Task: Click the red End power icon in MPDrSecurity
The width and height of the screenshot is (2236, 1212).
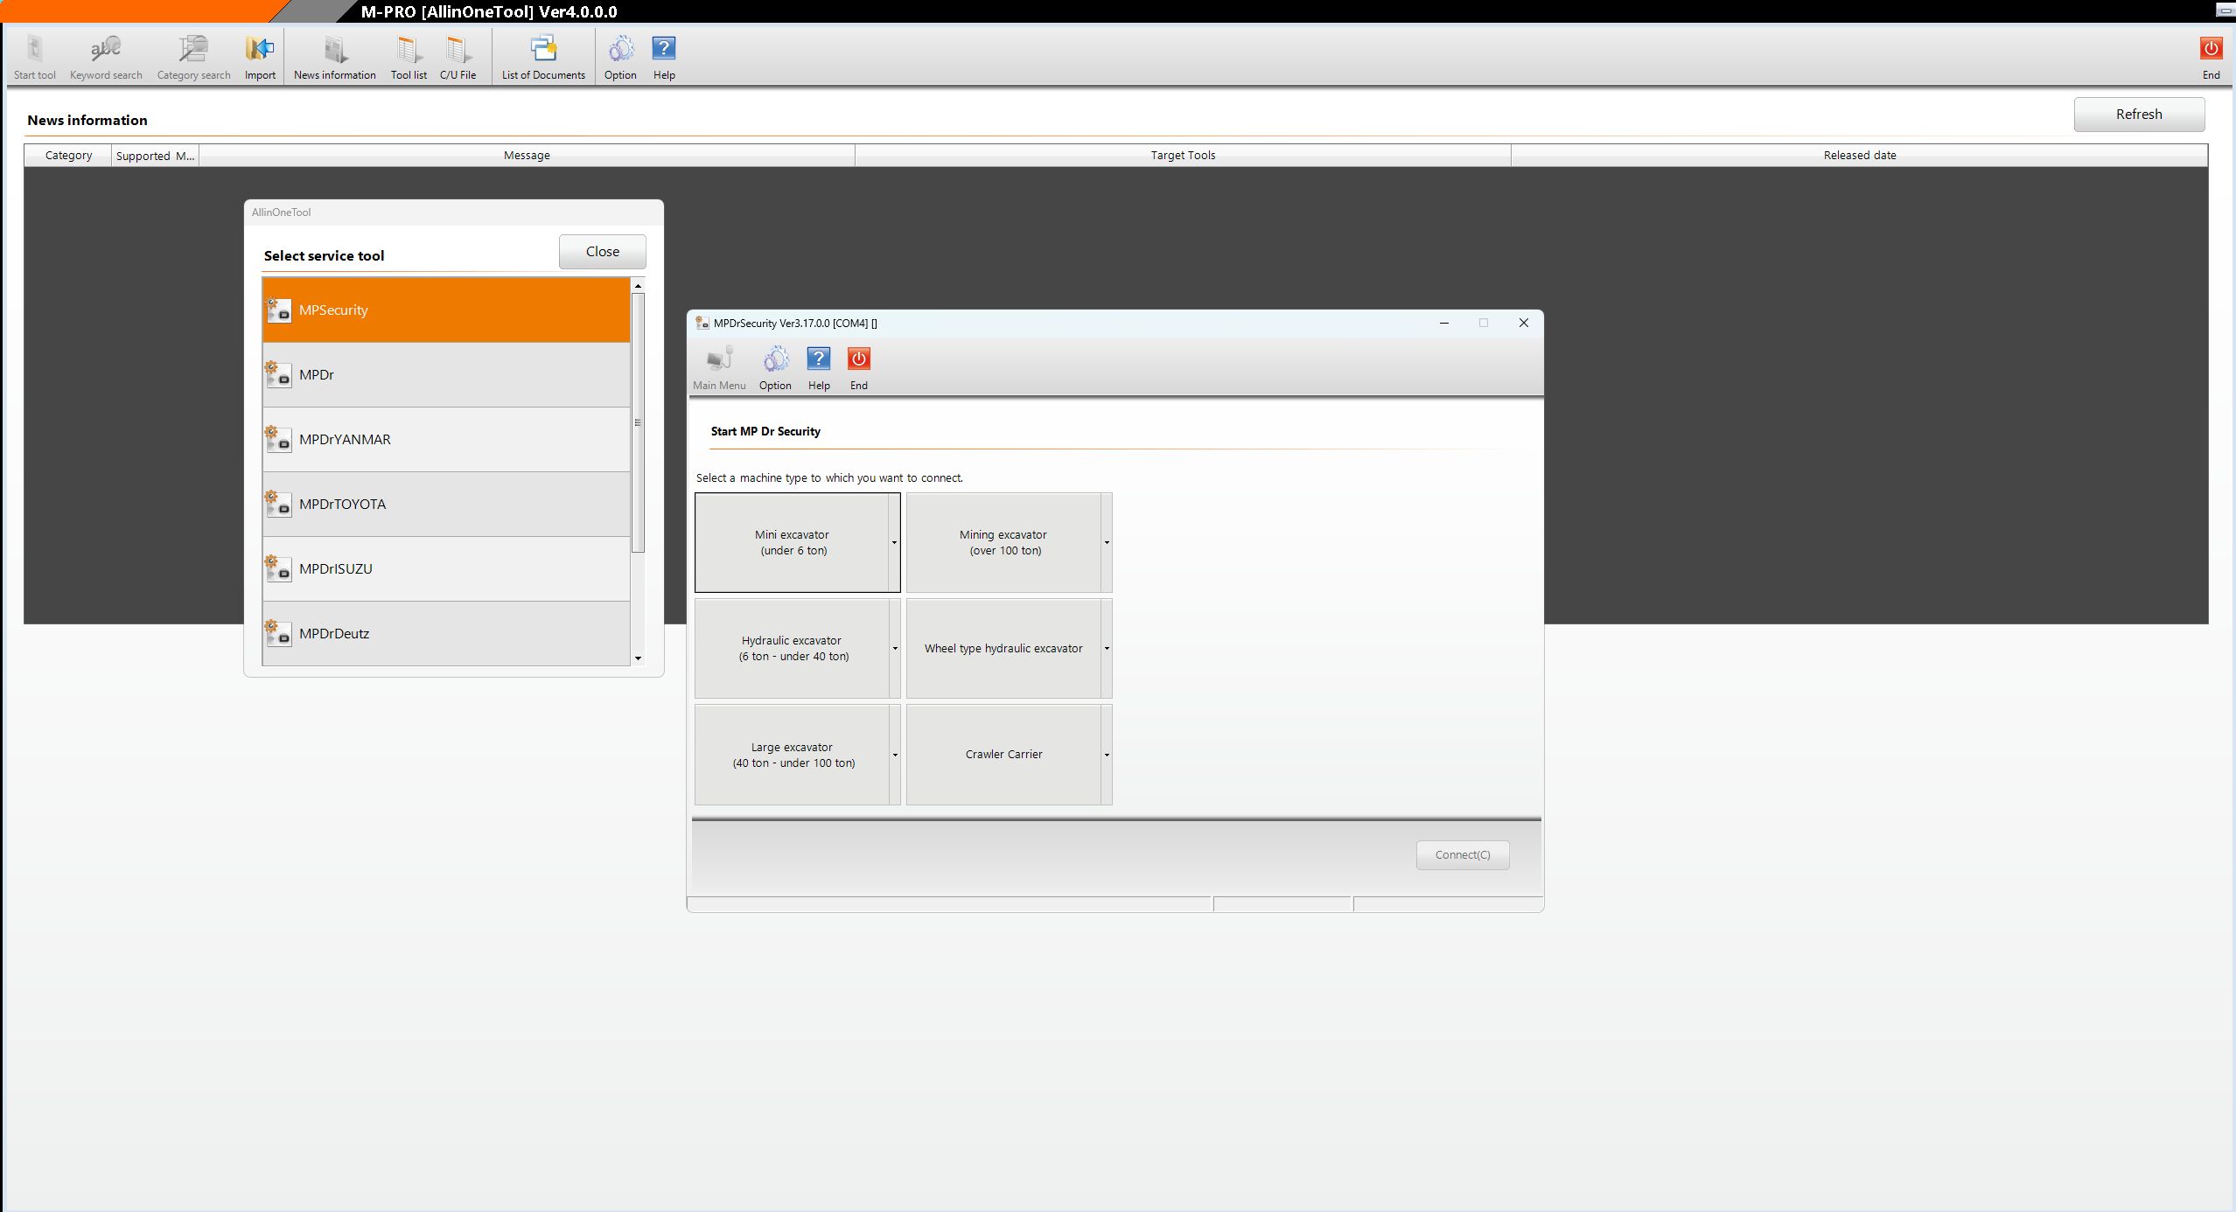Action: click(858, 368)
